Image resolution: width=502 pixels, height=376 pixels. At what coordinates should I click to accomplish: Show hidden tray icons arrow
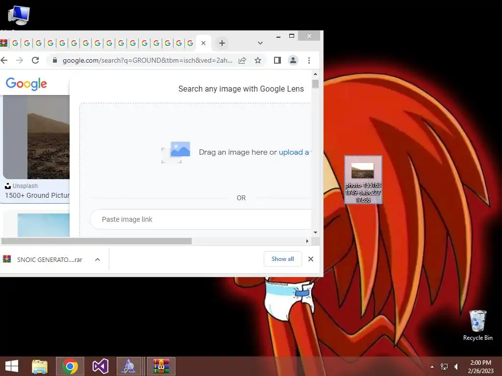432,367
